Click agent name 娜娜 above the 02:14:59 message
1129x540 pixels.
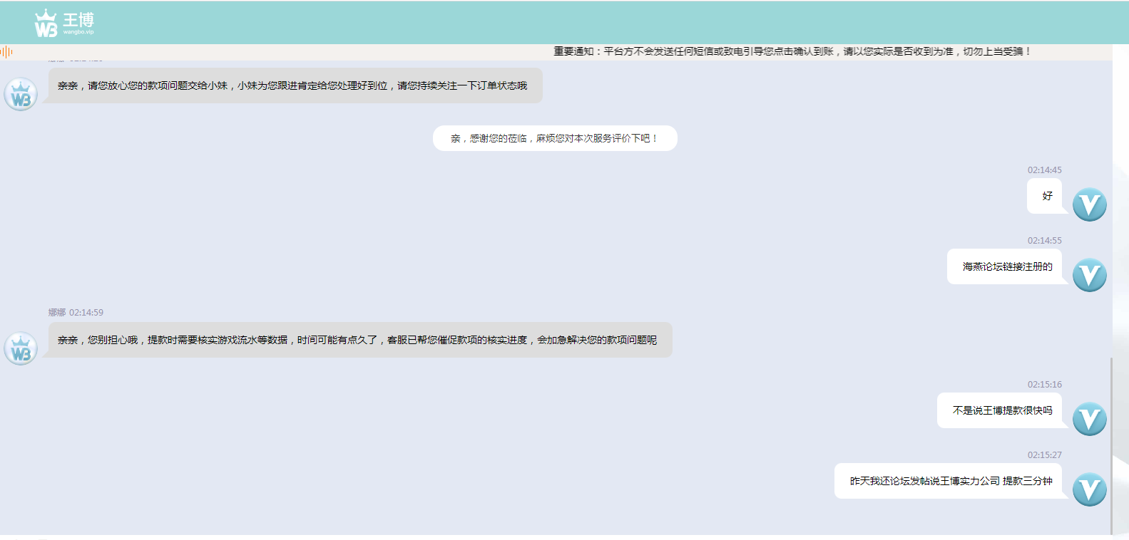click(x=56, y=313)
